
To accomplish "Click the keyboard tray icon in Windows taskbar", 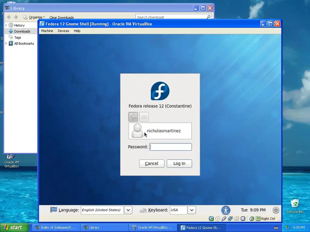I will 276,228.
